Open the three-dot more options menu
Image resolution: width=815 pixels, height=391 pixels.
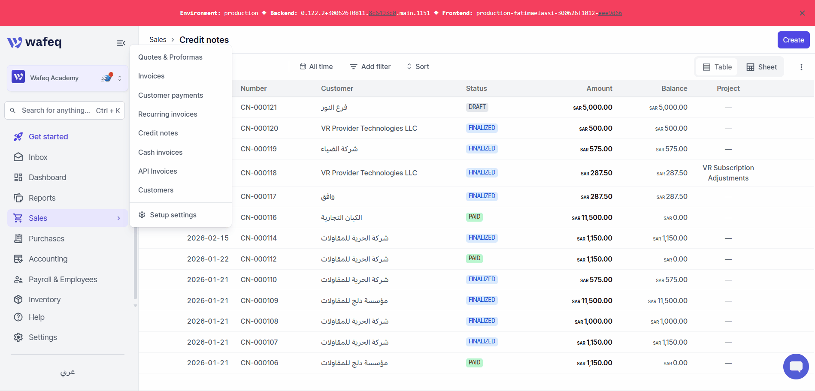801,67
